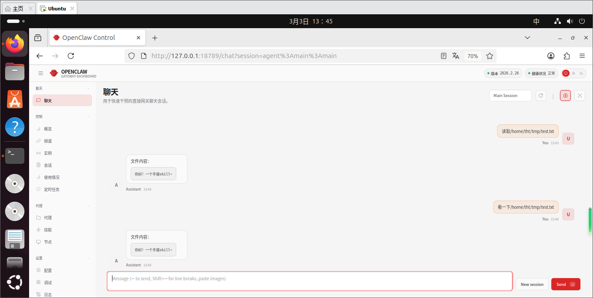Collapse the 控制 sidebar section
The height and width of the screenshot is (298, 593).
pos(88,117)
